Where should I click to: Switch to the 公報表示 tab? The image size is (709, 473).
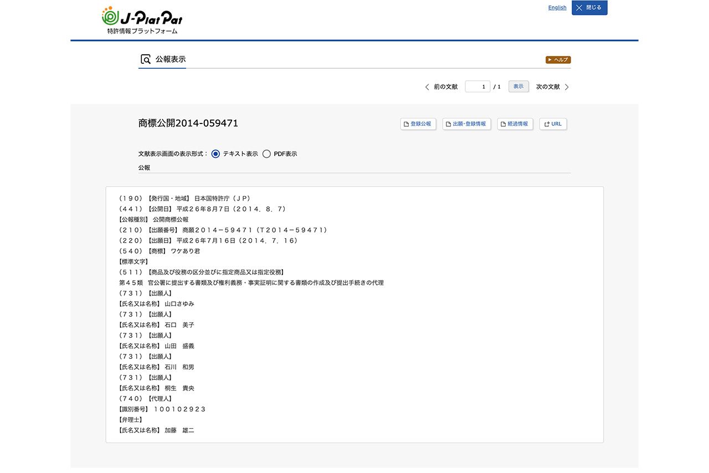tap(170, 59)
